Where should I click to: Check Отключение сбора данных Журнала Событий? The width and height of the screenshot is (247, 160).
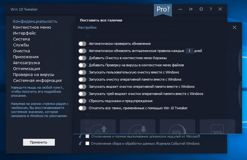tap(87, 144)
